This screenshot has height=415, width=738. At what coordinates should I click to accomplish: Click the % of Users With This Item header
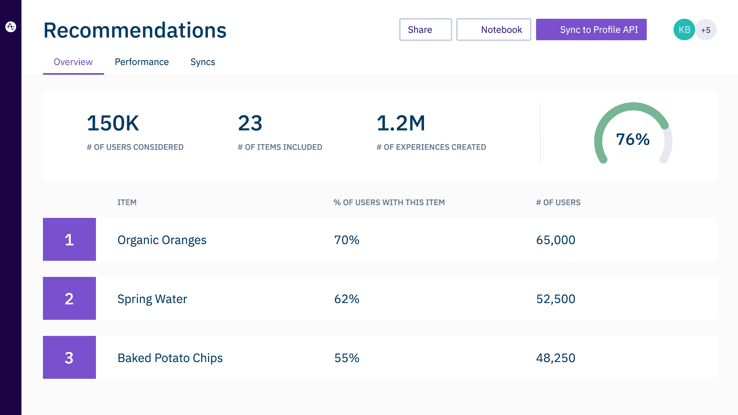pyautogui.click(x=389, y=202)
